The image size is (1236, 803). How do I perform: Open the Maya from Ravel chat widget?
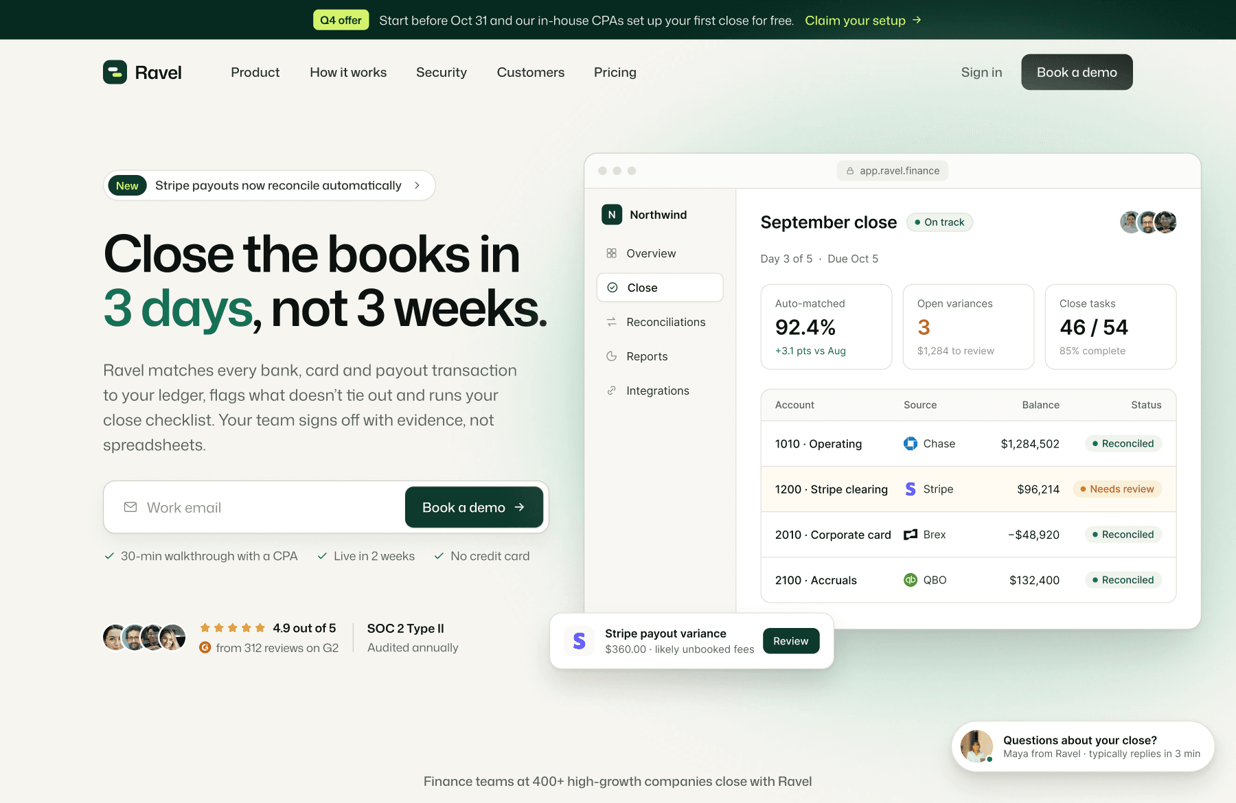click(1083, 747)
